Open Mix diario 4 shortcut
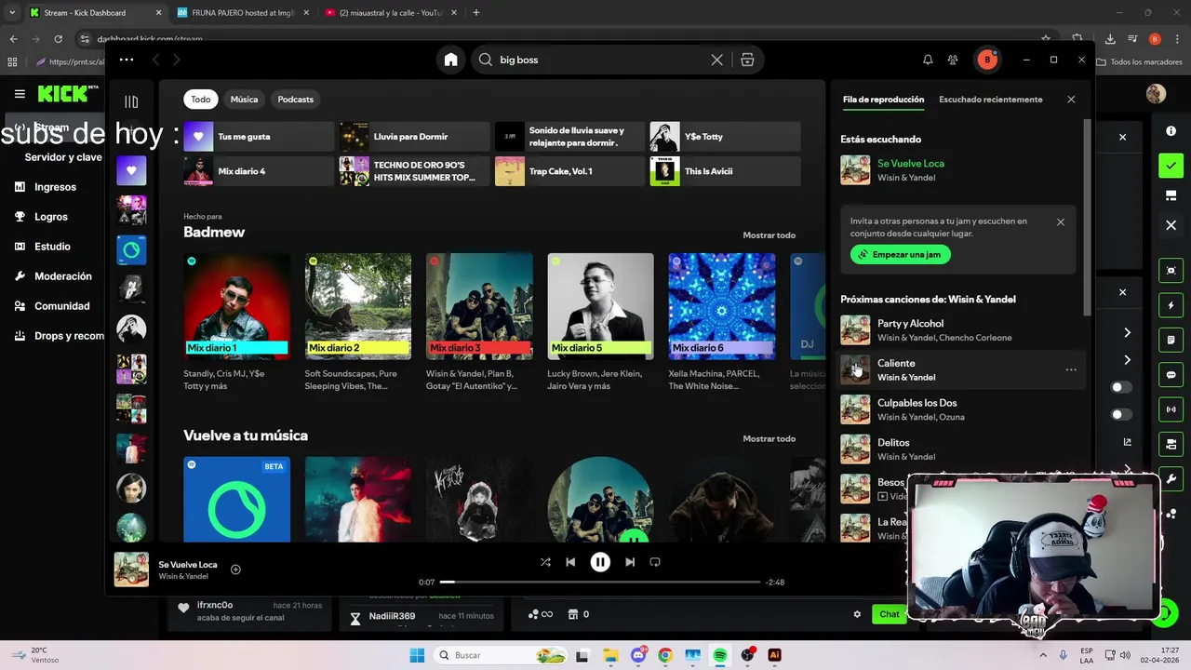Viewport: 1191px width, 670px height. (x=259, y=171)
